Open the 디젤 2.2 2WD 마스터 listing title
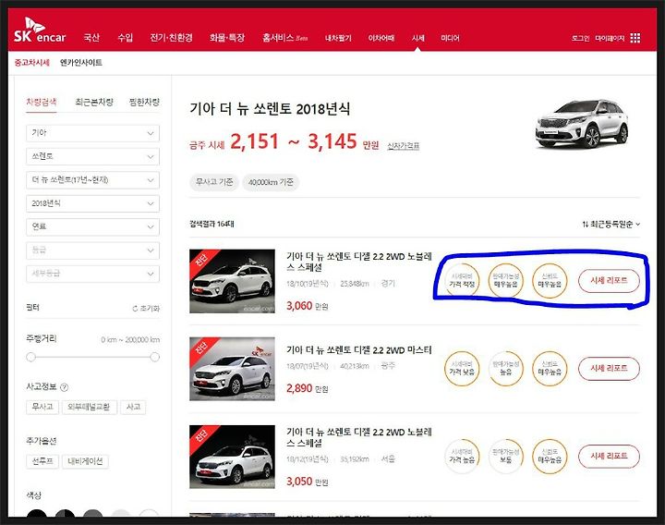The height and width of the screenshot is (525, 665). coord(358,350)
